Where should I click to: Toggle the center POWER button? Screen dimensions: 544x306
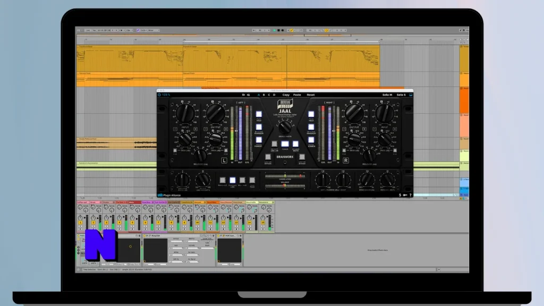coord(285,144)
